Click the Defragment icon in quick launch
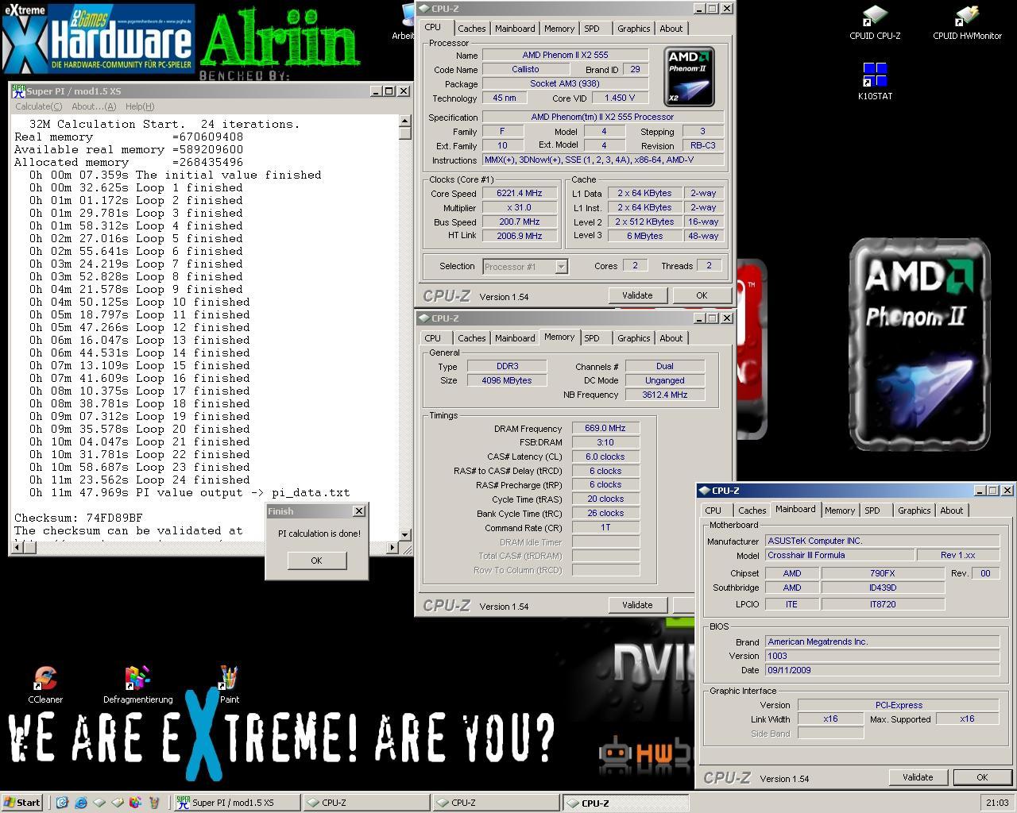This screenshot has height=813, width=1017. [135, 803]
